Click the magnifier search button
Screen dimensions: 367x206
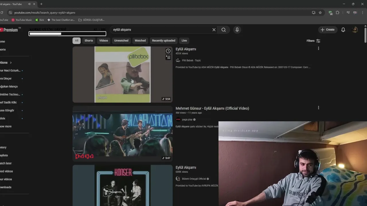pos(224,30)
